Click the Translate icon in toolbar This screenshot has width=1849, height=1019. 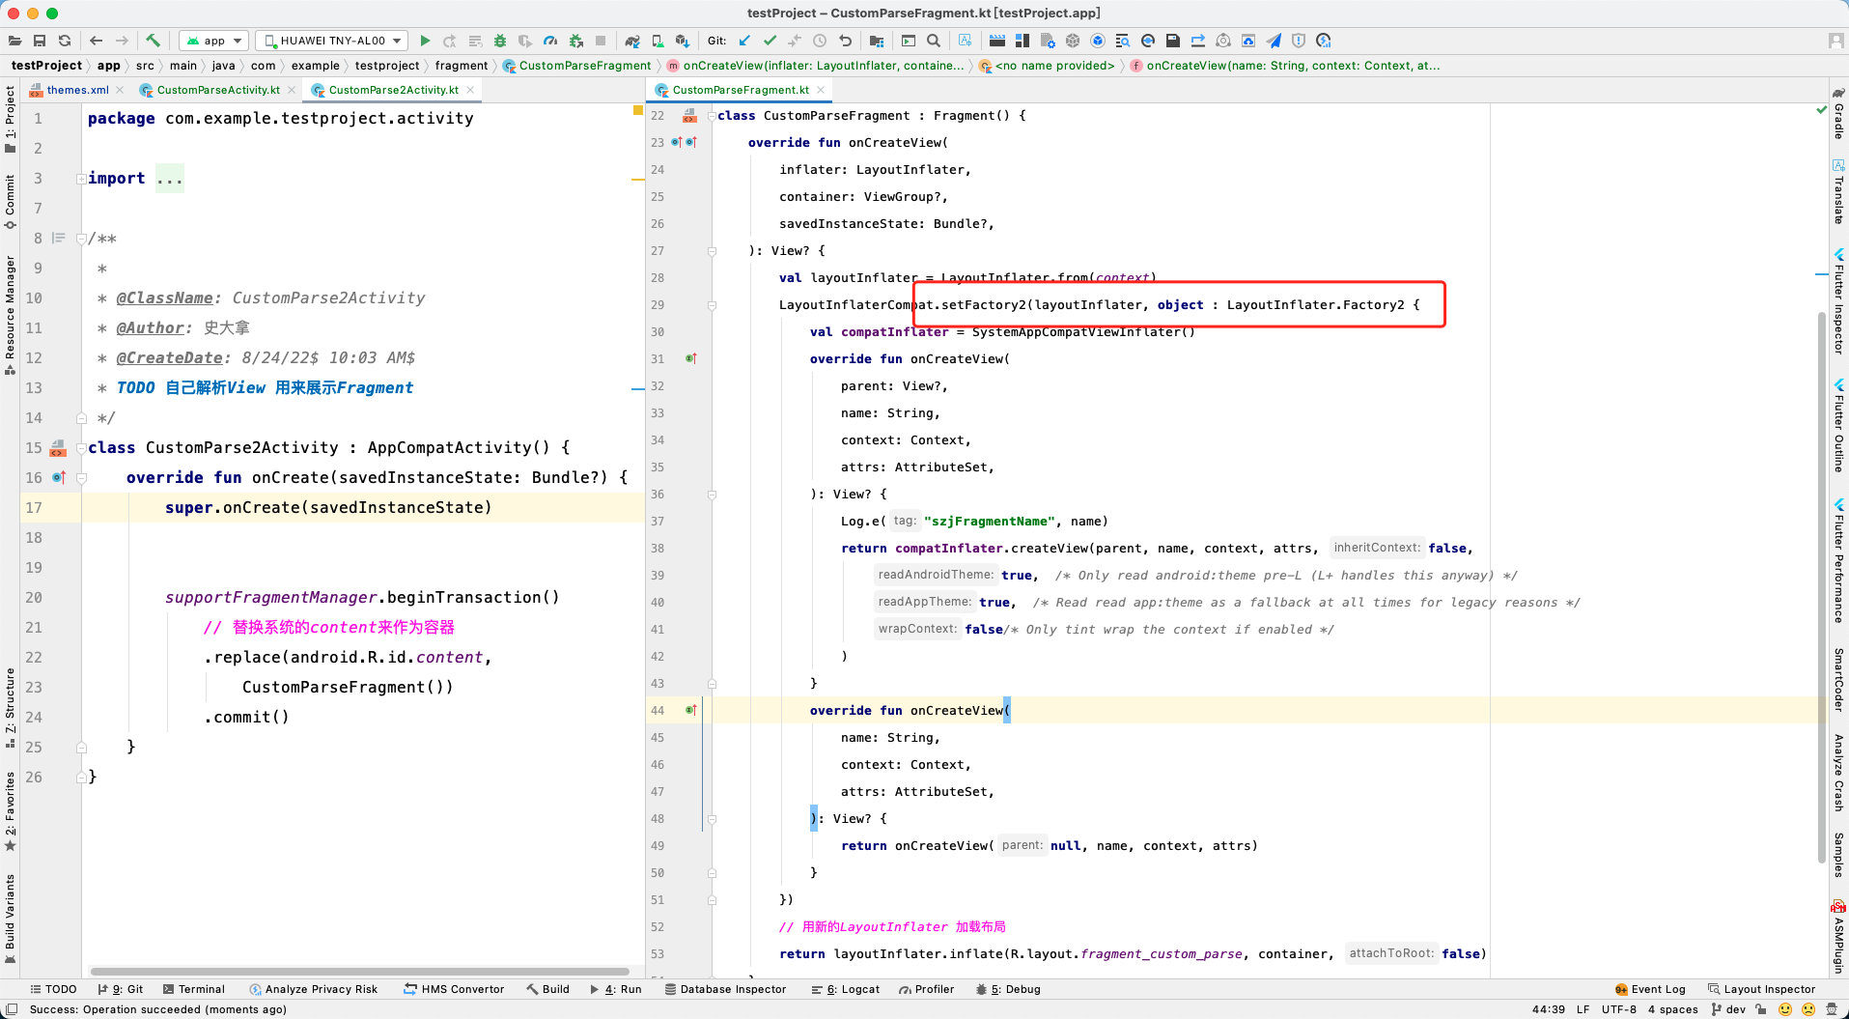click(965, 41)
